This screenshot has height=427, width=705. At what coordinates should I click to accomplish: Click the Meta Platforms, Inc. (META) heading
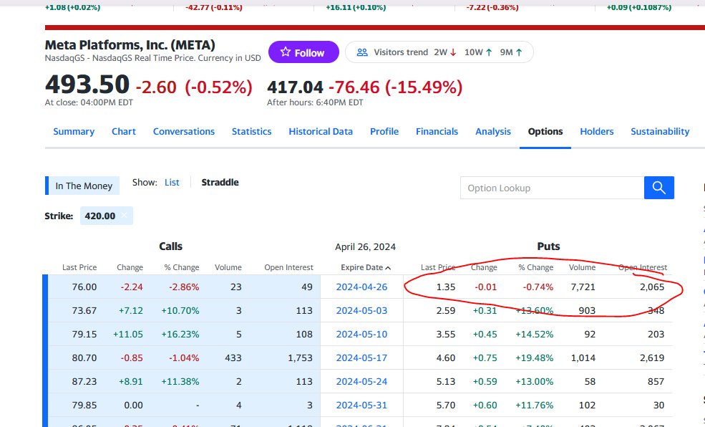click(x=130, y=45)
